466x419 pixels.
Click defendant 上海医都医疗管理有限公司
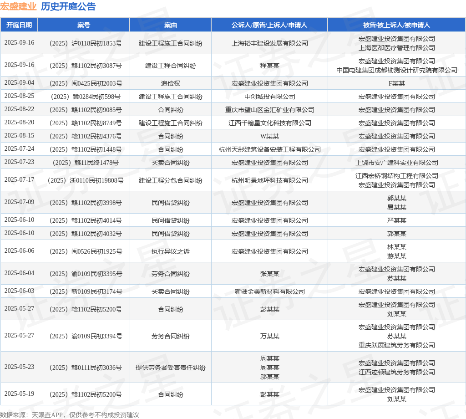click(396, 48)
